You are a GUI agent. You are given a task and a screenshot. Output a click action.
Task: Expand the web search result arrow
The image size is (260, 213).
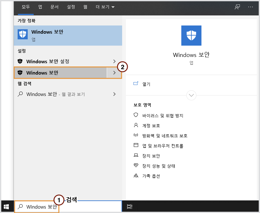114,94
